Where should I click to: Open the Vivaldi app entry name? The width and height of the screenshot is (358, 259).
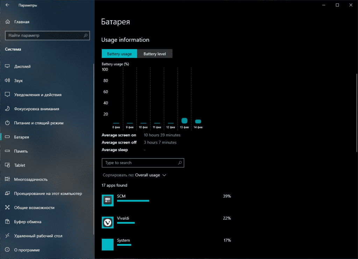(123, 218)
